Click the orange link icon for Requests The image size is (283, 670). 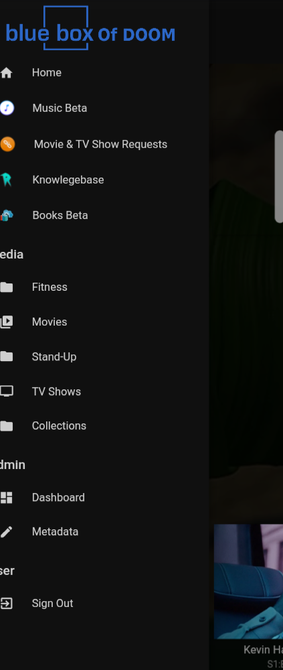[x=7, y=144]
